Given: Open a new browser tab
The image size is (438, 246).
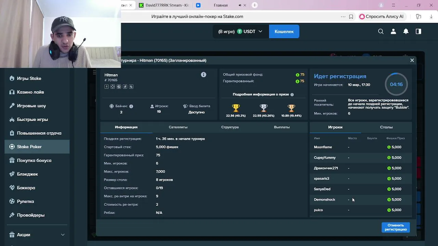Looking at the screenshot, I should pos(255,5).
